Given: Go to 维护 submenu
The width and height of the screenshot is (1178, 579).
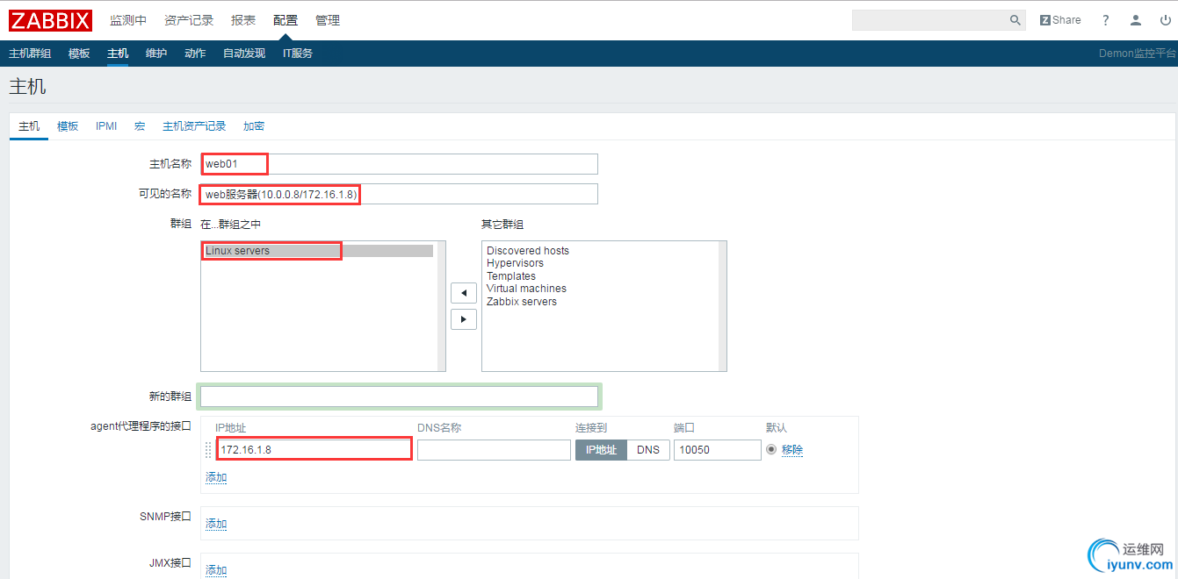Looking at the screenshot, I should pyautogui.click(x=156, y=54).
